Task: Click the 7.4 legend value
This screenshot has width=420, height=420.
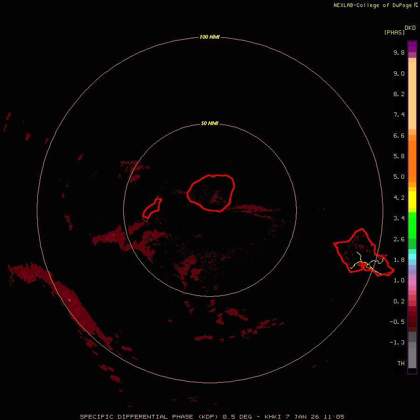Action: click(399, 115)
